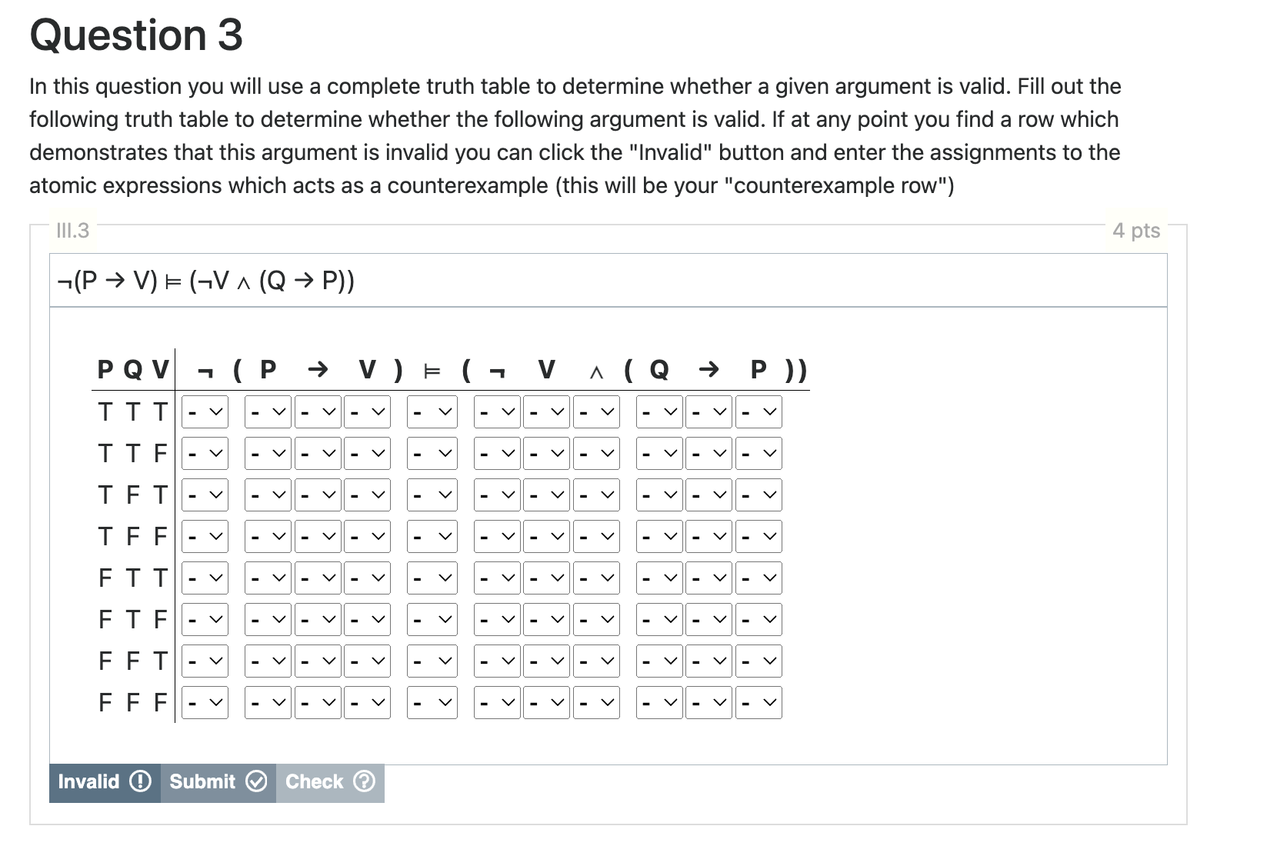The image size is (1277, 846).
Task: Click the exclamation icon on the Invalid button
Action: [x=140, y=781]
